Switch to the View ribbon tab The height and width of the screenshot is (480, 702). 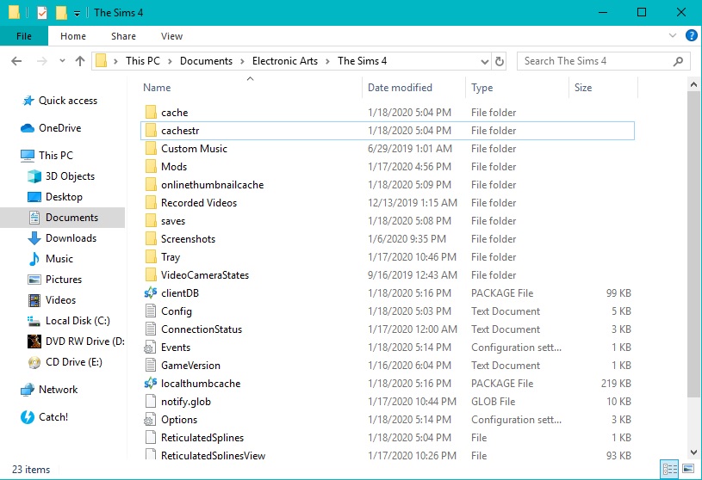pos(171,36)
